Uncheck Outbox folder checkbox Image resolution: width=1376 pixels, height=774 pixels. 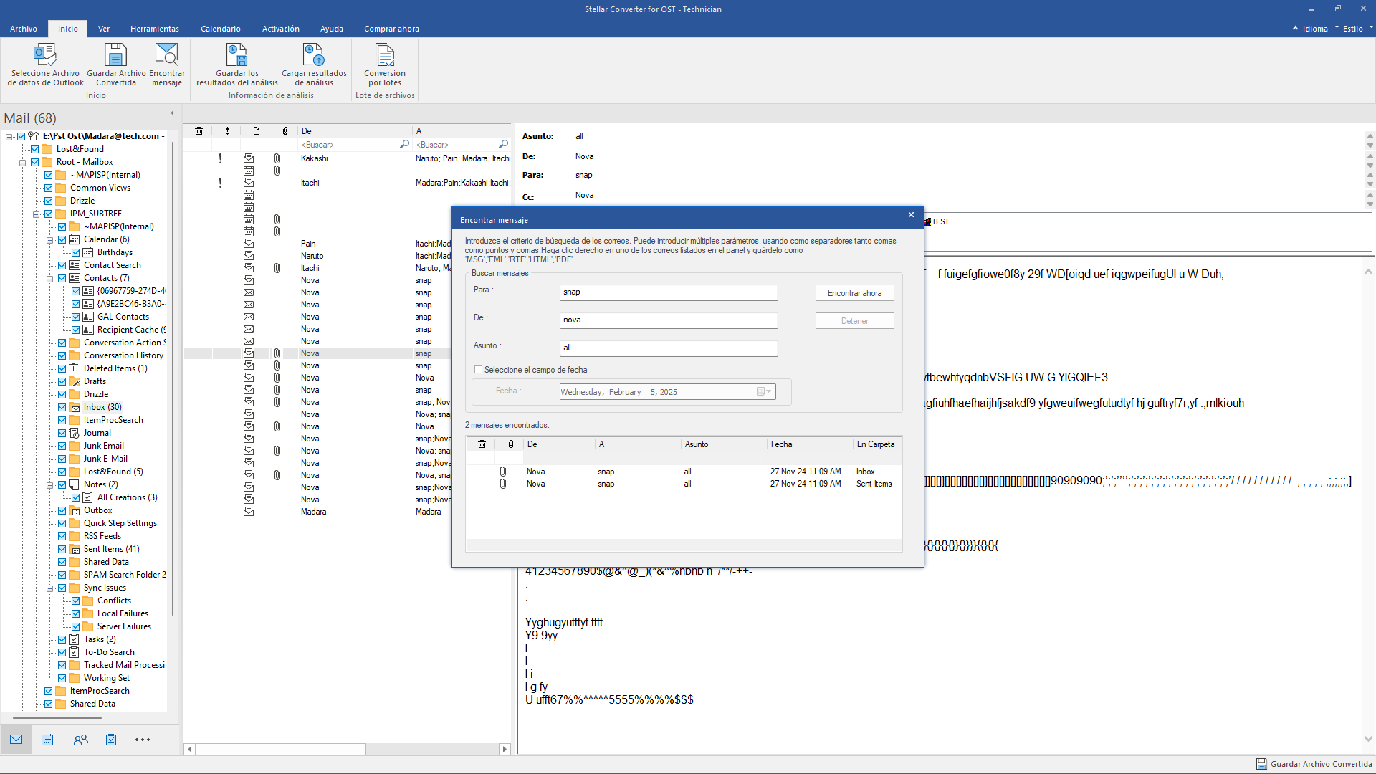pos(62,510)
